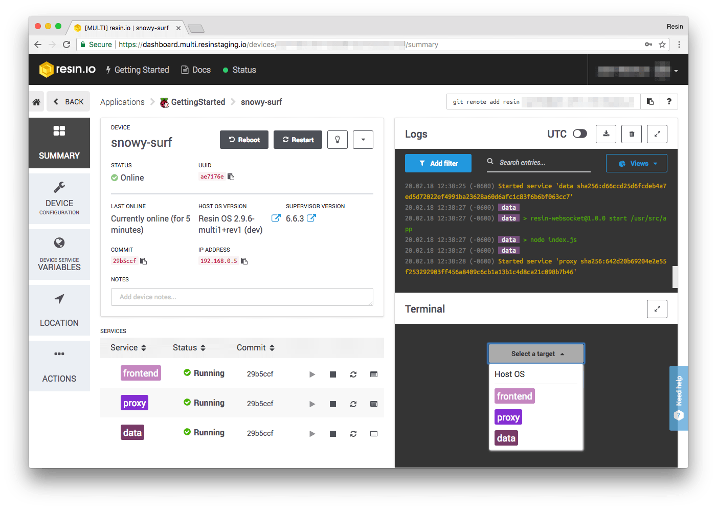Download the device logs
This screenshot has width=717, height=509.
(x=606, y=134)
